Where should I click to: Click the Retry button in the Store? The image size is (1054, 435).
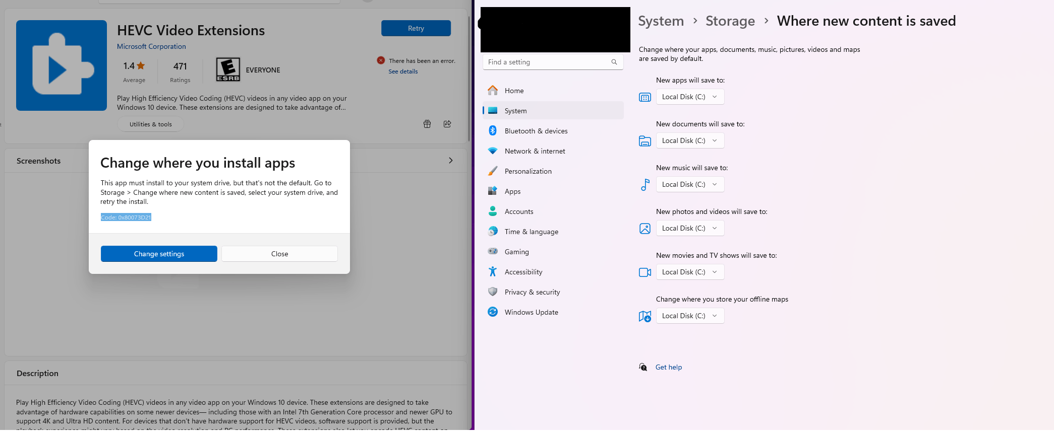pyautogui.click(x=416, y=28)
